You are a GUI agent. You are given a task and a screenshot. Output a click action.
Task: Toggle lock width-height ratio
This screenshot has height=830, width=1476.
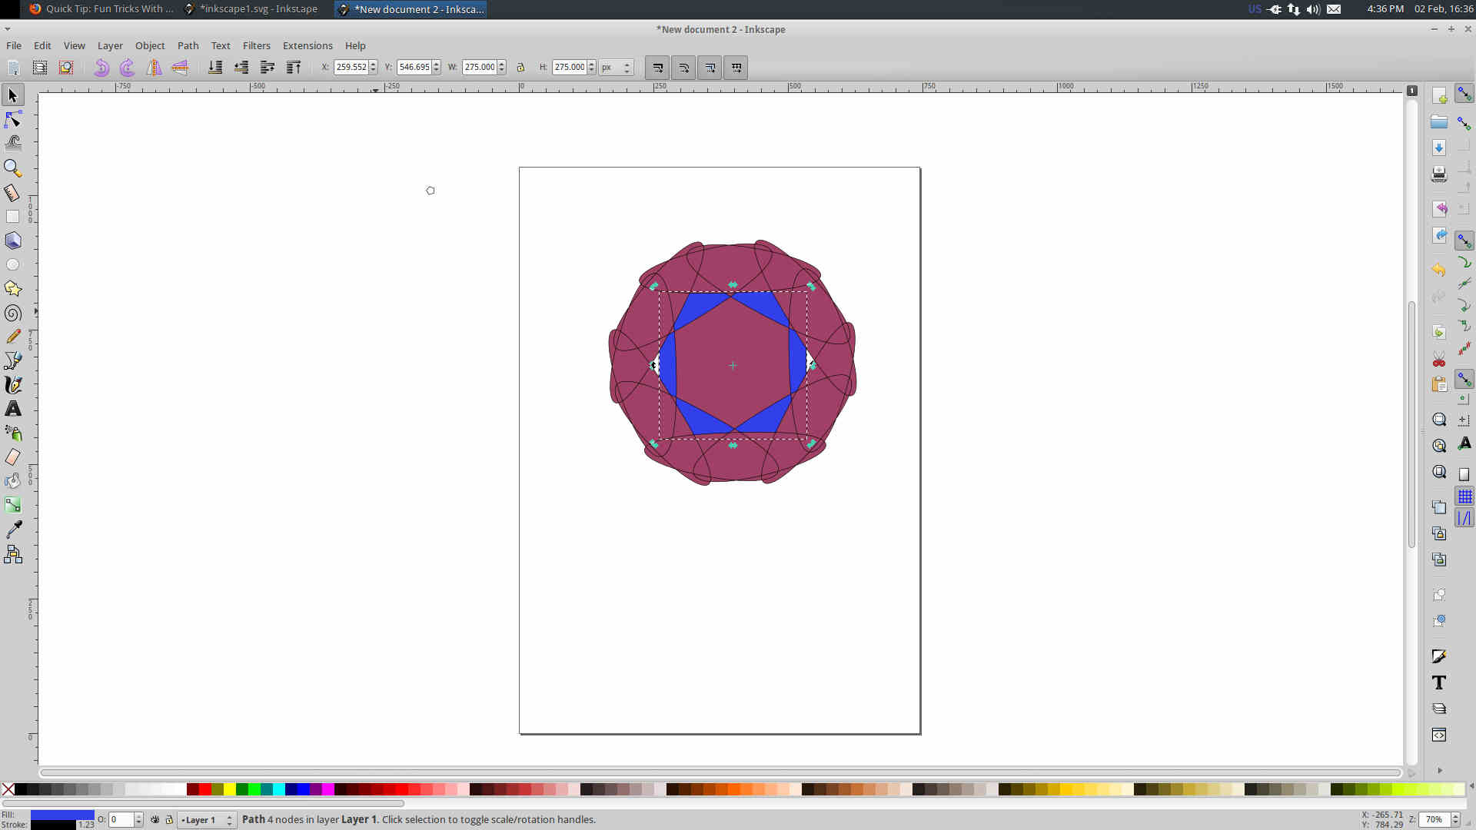pos(521,67)
